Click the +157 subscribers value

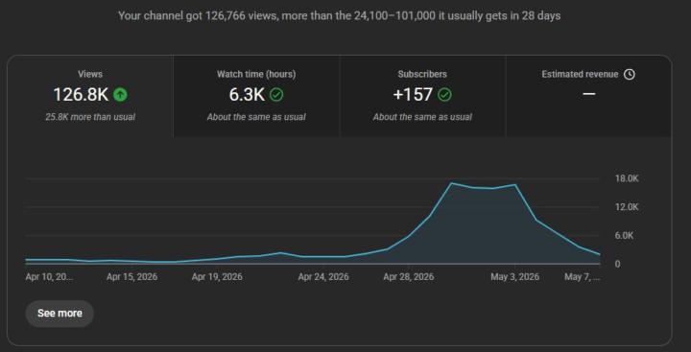413,95
